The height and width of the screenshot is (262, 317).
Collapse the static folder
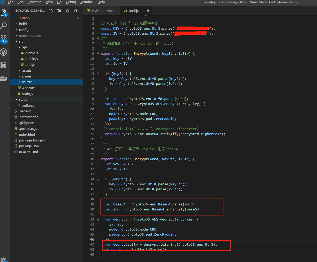click(x=46, y=99)
